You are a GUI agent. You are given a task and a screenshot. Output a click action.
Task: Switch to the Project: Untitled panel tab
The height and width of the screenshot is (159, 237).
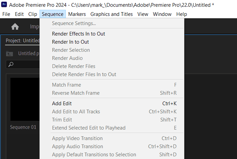(23, 41)
